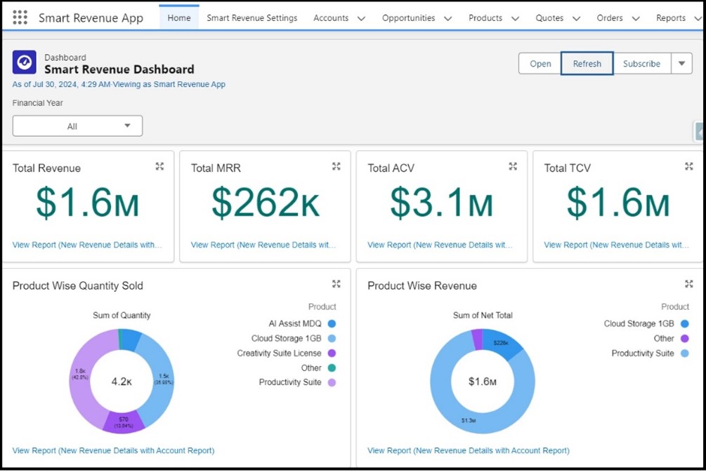Expand the Orders tab chevron menu
The height and width of the screenshot is (472, 706).
(636, 18)
